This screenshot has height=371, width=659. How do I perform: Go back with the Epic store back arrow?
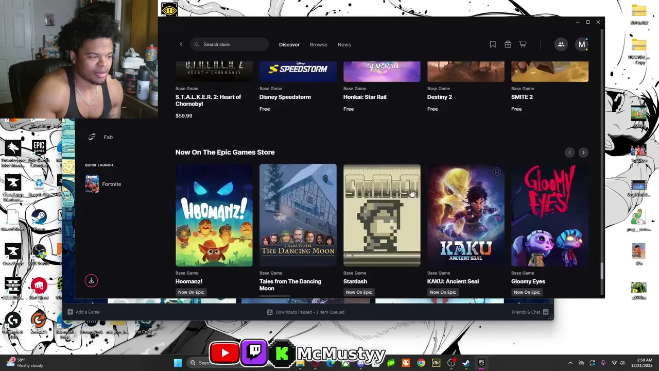[181, 44]
